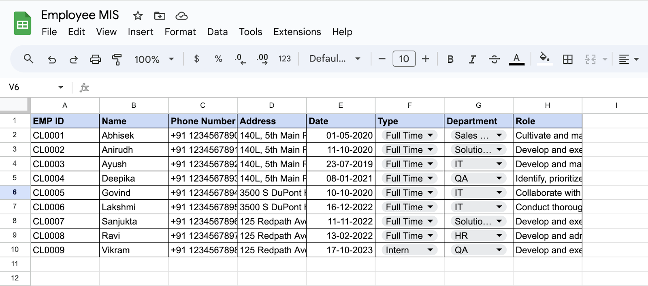Select the date cell 23-07-2019
The height and width of the screenshot is (286, 648).
click(341, 164)
